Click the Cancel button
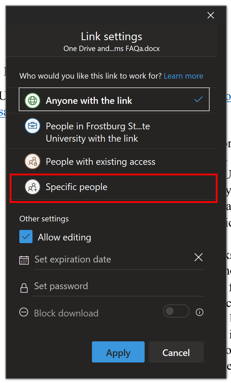231x383 pixels. (x=176, y=352)
